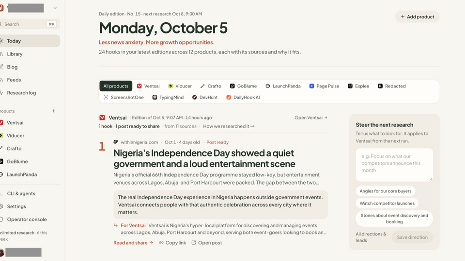Open the Nigeria's Independence Day headline

(x=204, y=159)
